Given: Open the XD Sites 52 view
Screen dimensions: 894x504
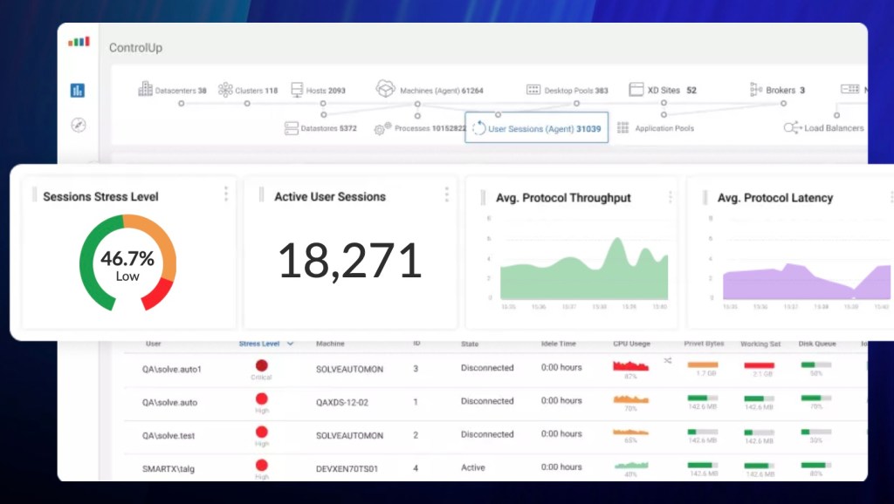Looking at the screenshot, I should [x=671, y=90].
